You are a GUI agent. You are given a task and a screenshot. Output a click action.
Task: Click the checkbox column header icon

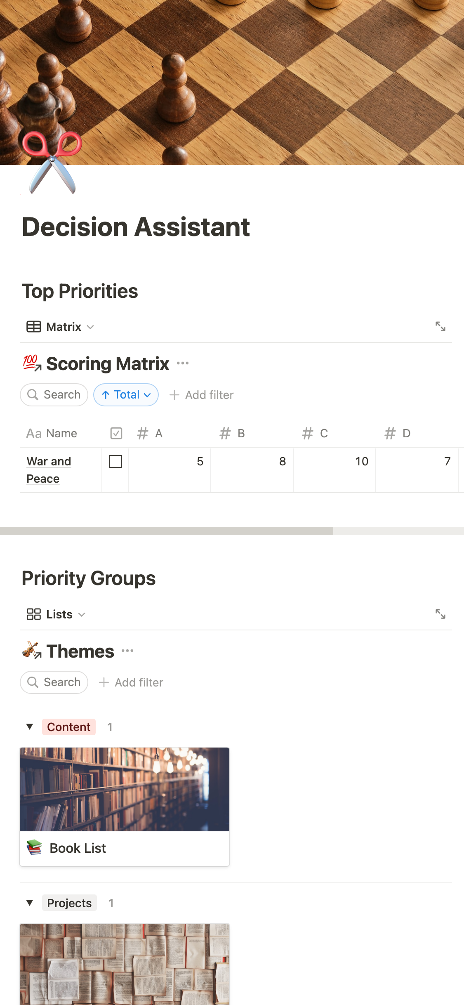(116, 433)
